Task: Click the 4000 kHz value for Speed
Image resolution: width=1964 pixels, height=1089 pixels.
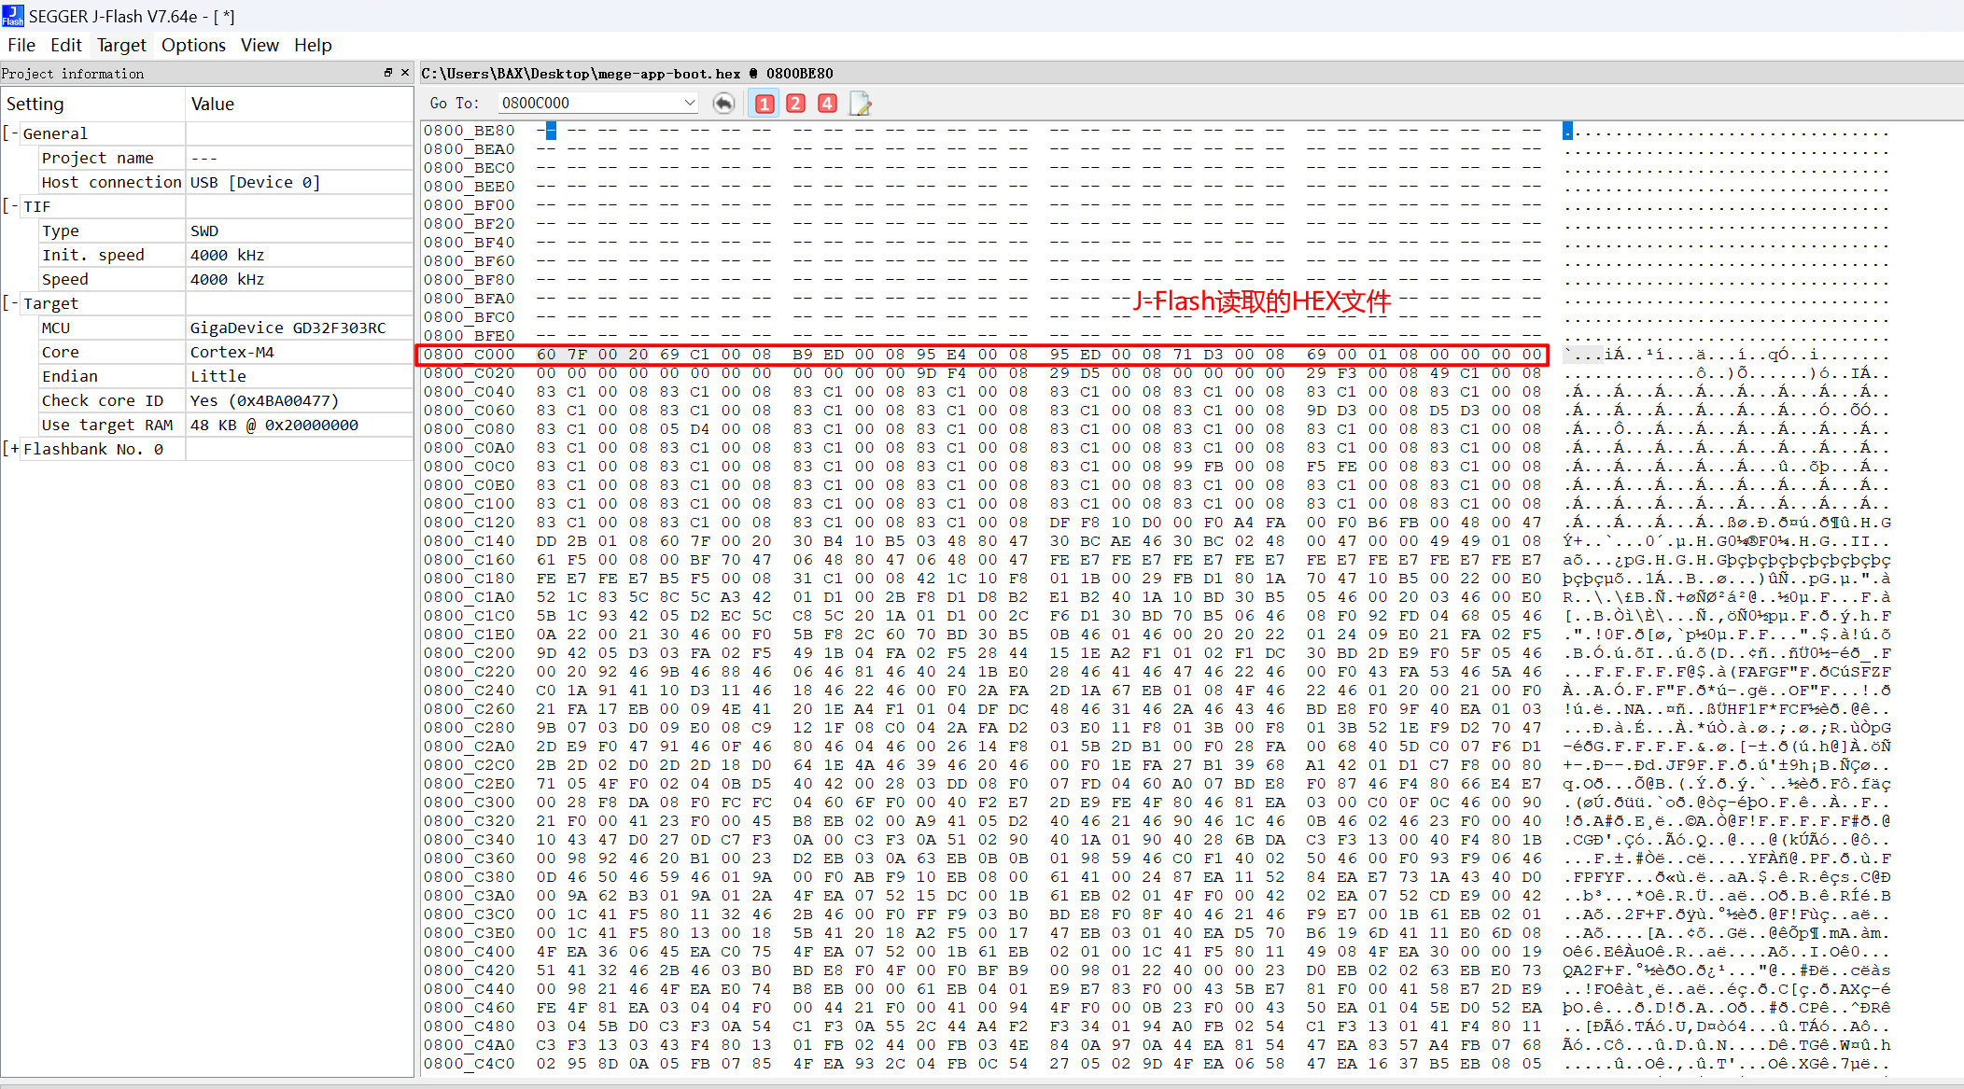Action: 227,279
